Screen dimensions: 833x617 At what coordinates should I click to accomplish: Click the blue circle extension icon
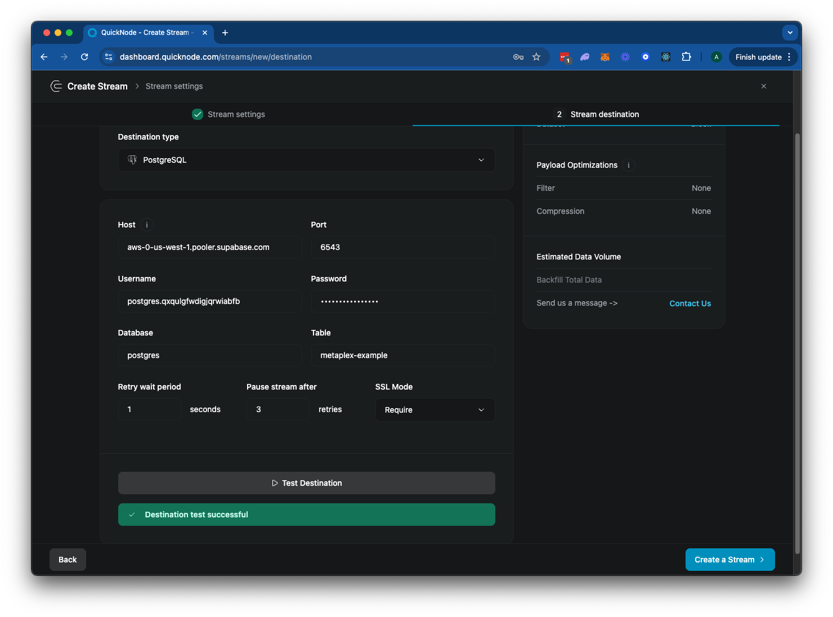click(646, 57)
